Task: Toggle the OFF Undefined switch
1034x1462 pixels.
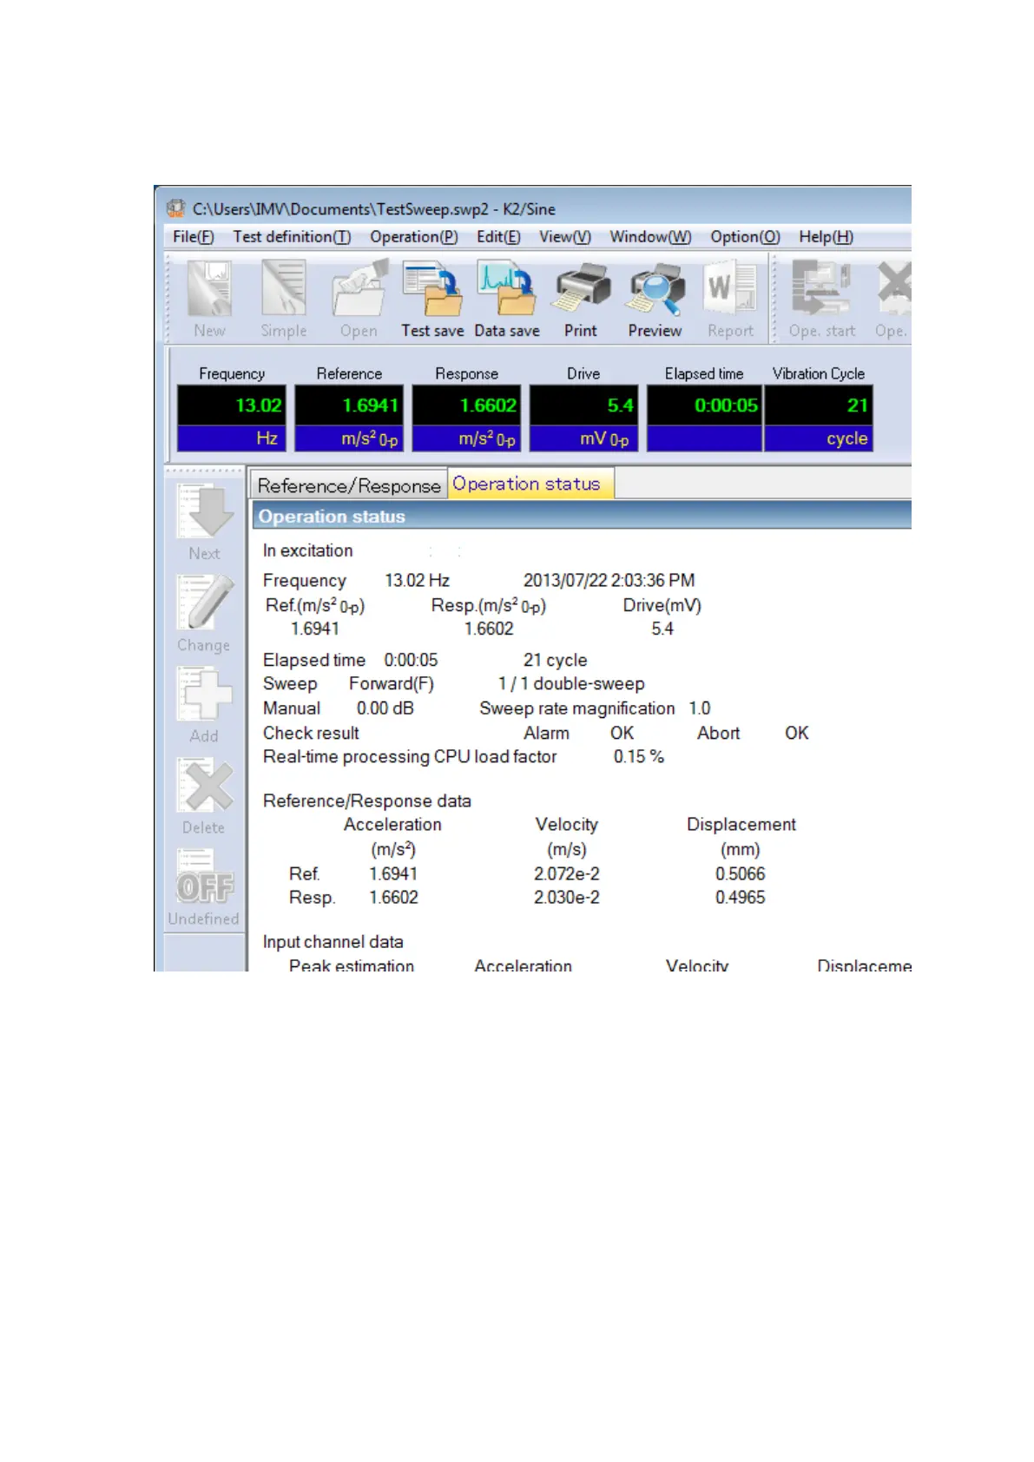Action: pyautogui.click(x=205, y=886)
